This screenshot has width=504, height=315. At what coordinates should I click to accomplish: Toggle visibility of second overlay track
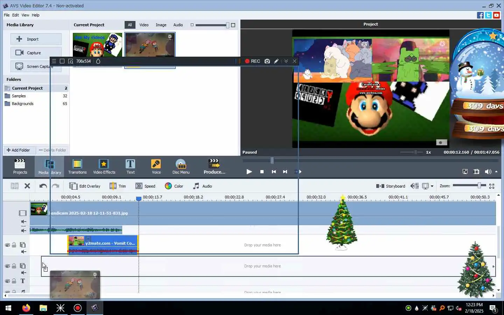tap(7, 266)
